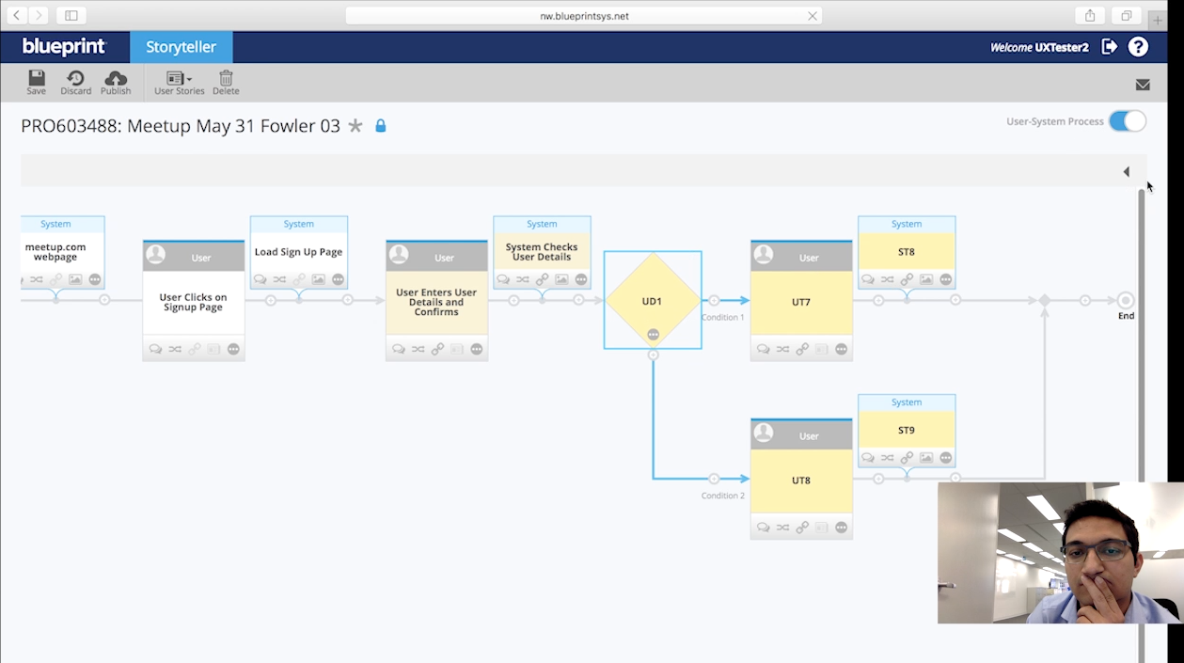This screenshot has height=663, width=1184.
Task: Open more options on UT7 user task
Action: pos(842,349)
